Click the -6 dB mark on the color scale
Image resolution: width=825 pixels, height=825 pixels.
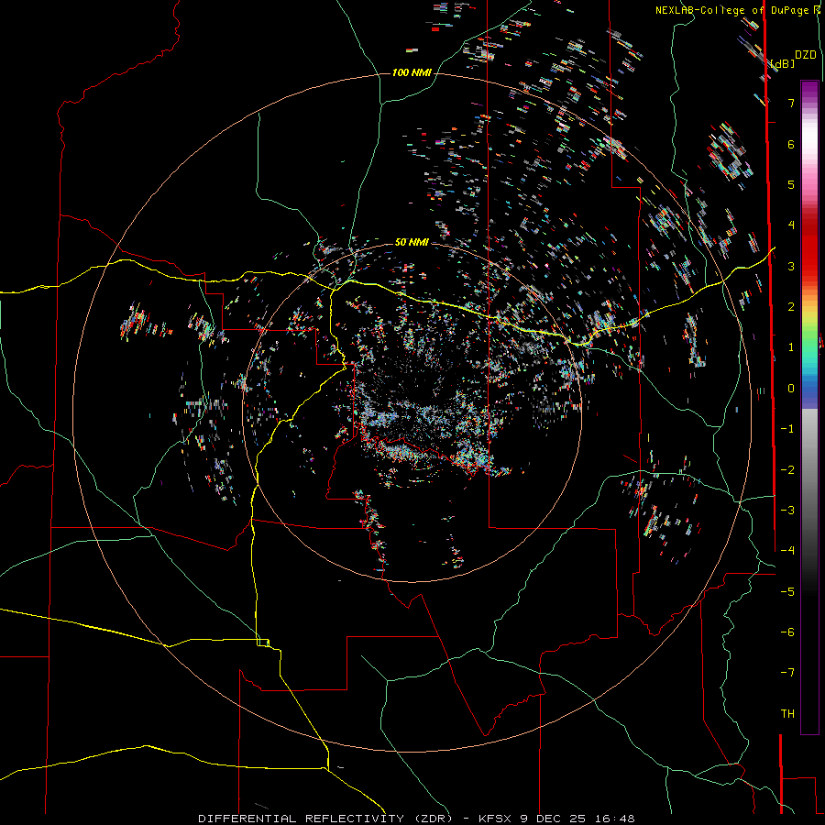tap(787, 632)
